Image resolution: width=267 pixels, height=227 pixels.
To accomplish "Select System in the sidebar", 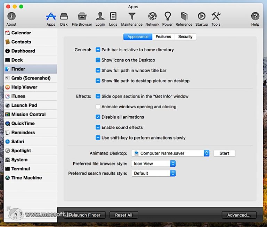I will tap(30, 160).
